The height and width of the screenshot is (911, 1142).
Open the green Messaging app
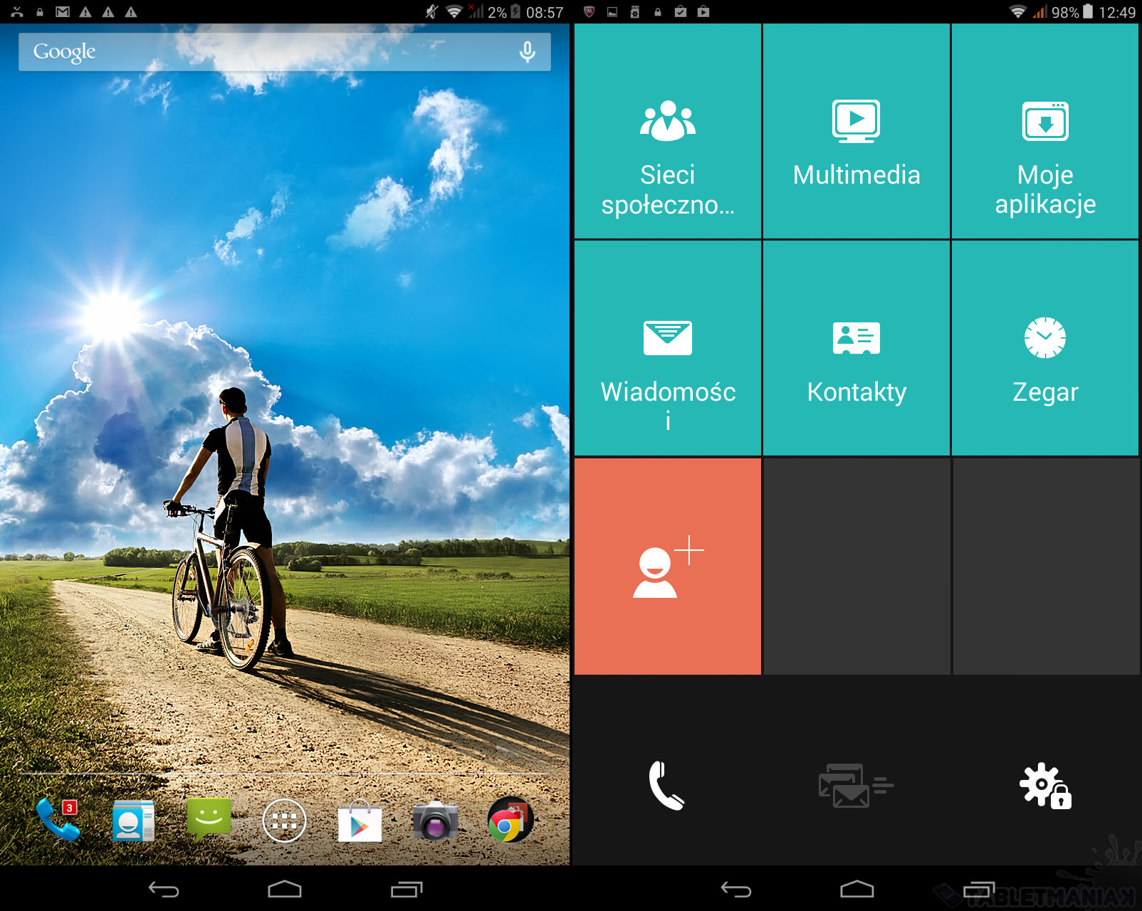tap(209, 819)
